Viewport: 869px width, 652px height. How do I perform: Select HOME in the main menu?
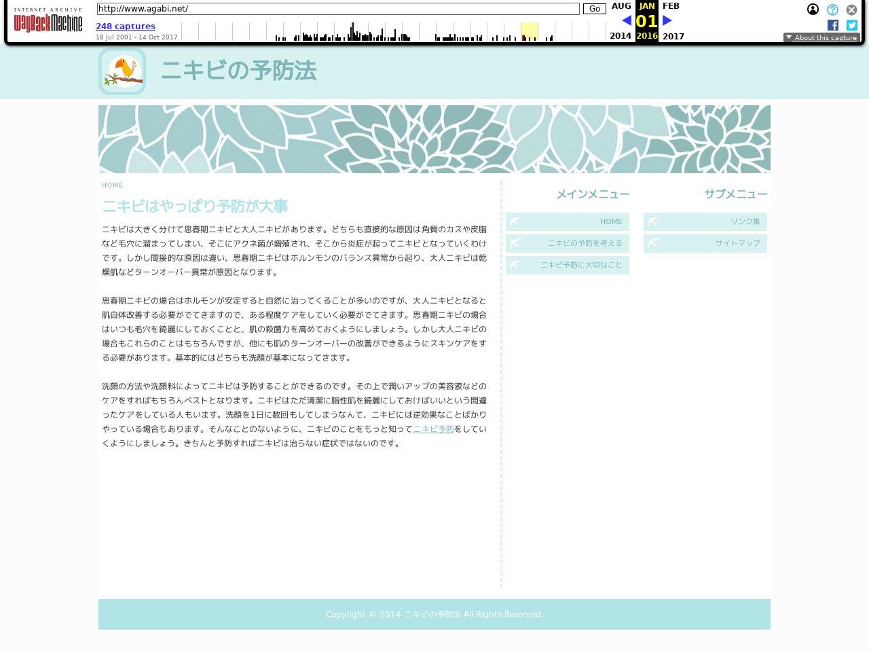coord(568,221)
